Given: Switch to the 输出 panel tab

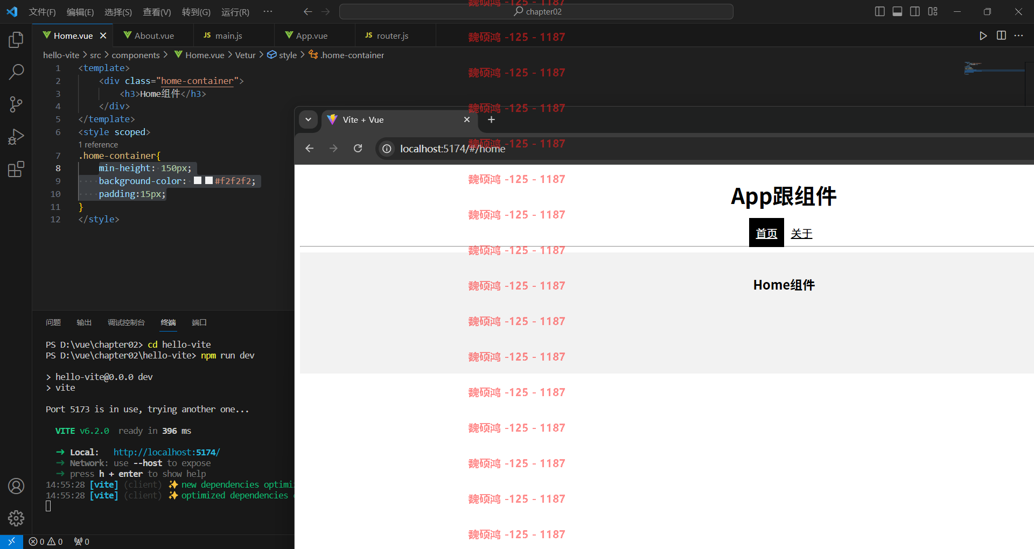Looking at the screenshot, I should [84, 322].
